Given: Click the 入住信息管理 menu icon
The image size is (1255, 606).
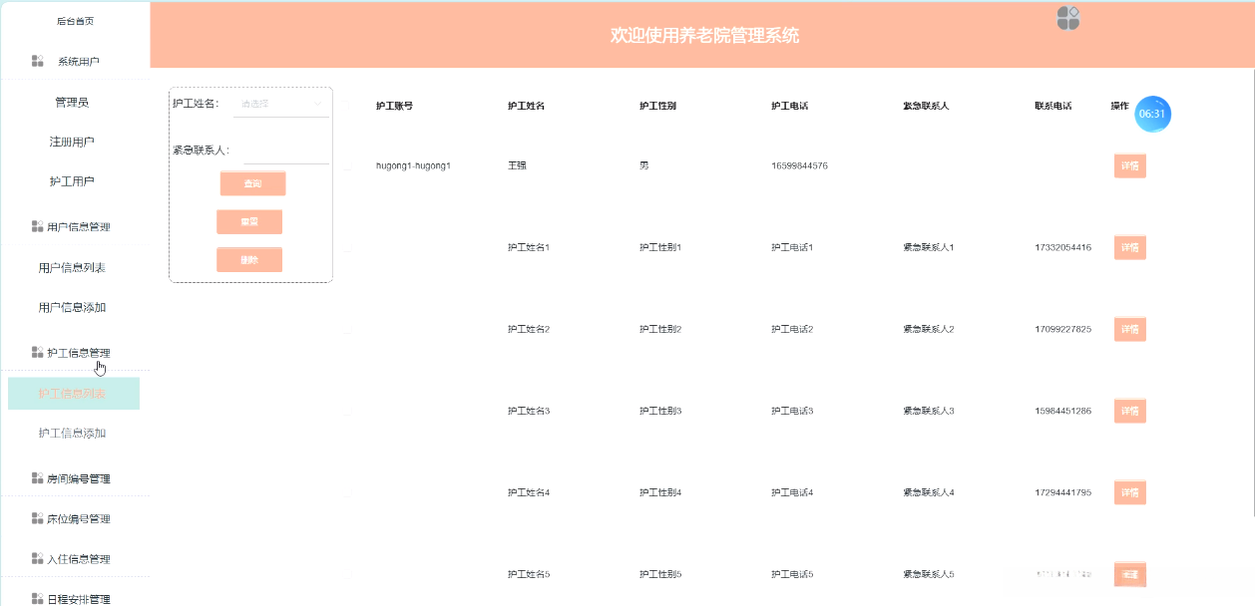Looking at the screenshot, I should click(x=37, y=559).
